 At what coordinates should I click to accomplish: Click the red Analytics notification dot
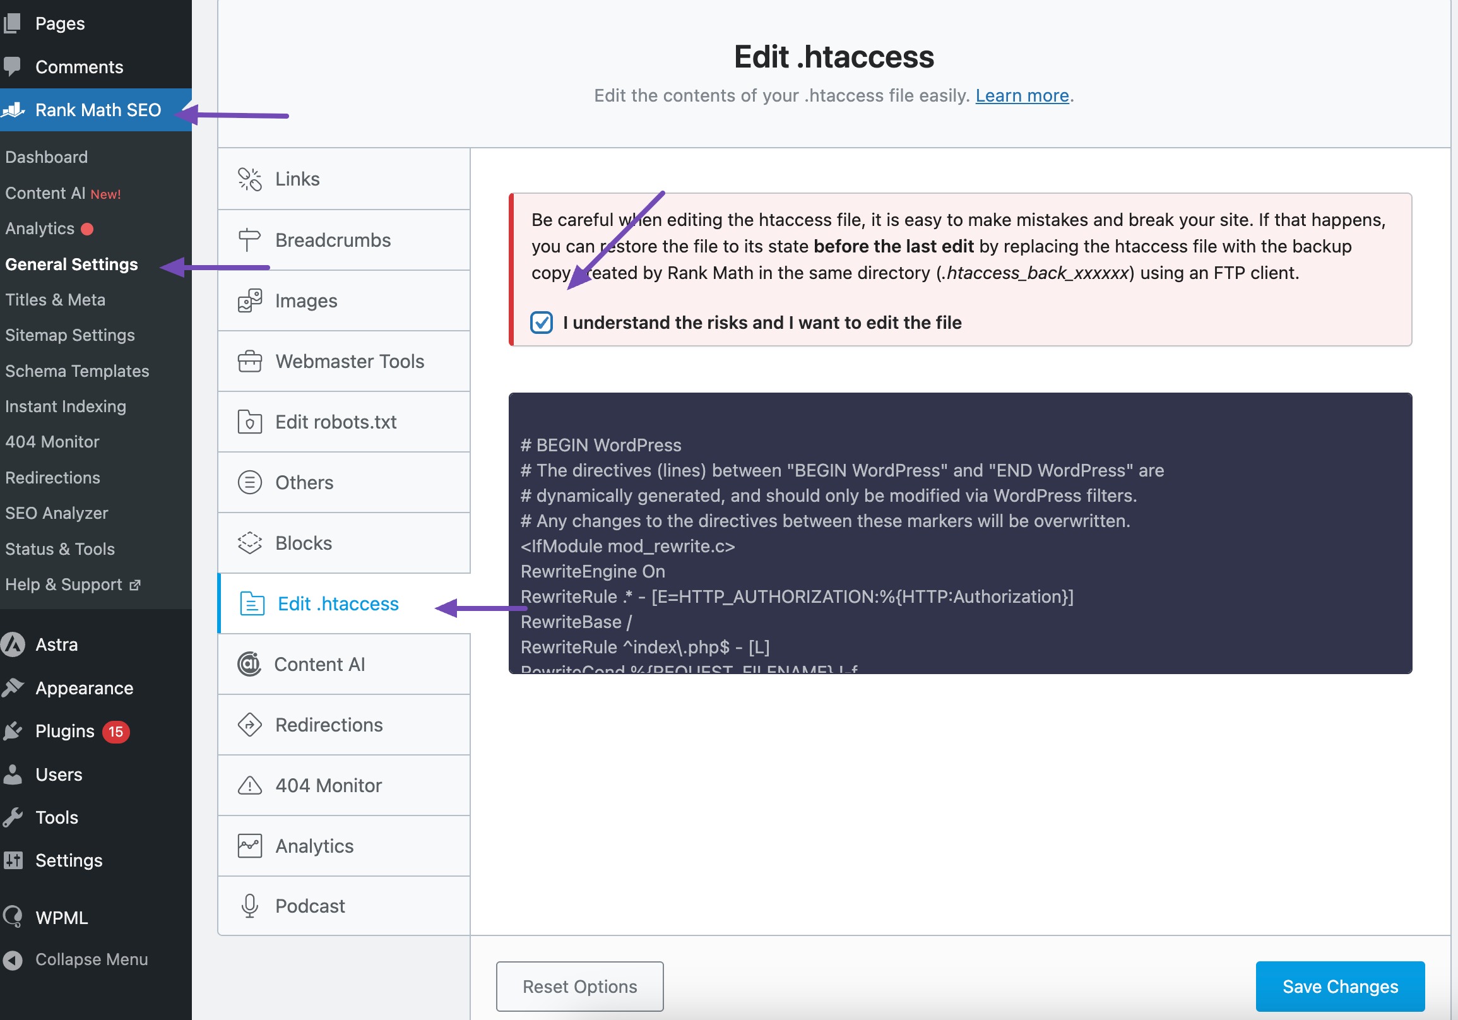[x=87, y=228]
